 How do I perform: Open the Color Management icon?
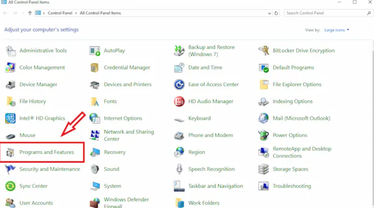click(10, 68)
